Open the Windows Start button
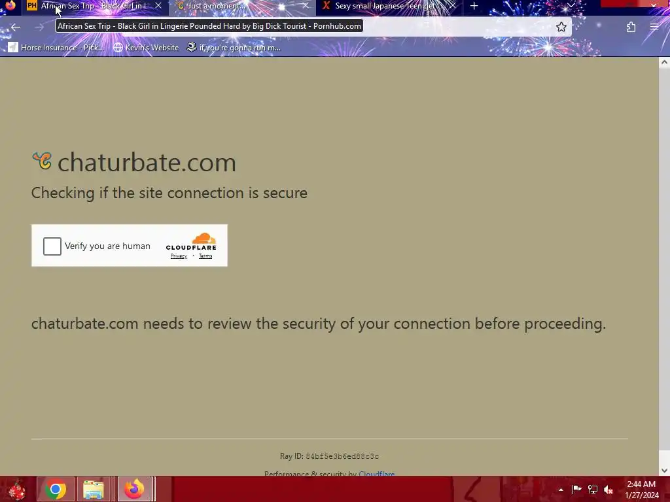Image resolution: width=670 pixels, height=502 pixels. pos(17,489)
